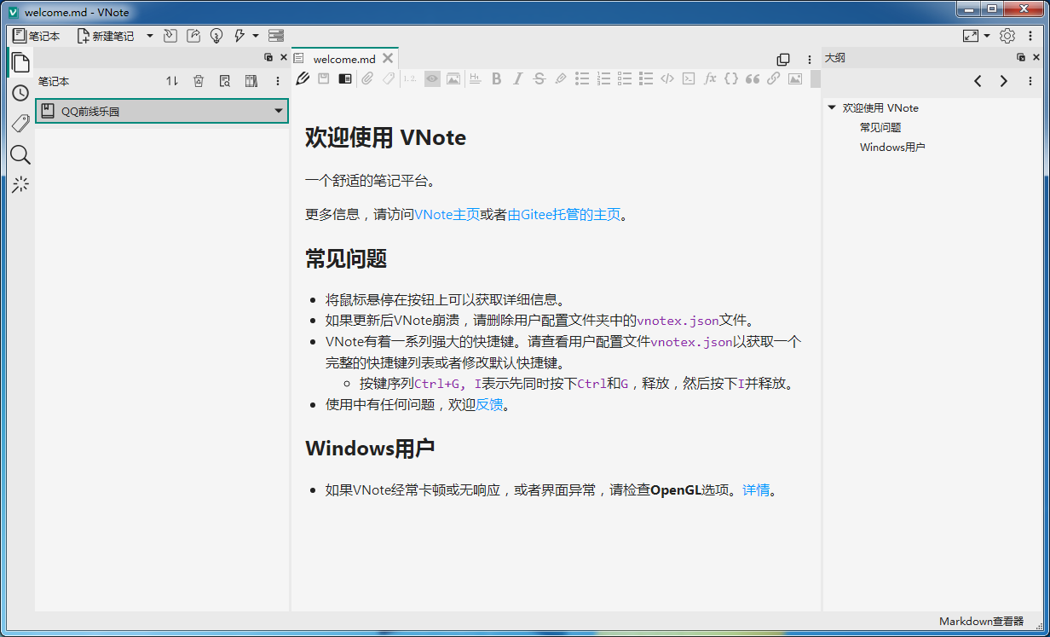Open the tag icon in the left sidebar
1050x637 pixels.
[x=20, y=124]
